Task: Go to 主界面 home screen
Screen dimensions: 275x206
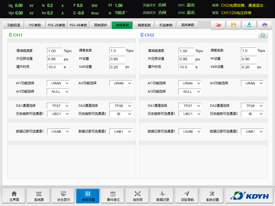Action: click(14, 196)
